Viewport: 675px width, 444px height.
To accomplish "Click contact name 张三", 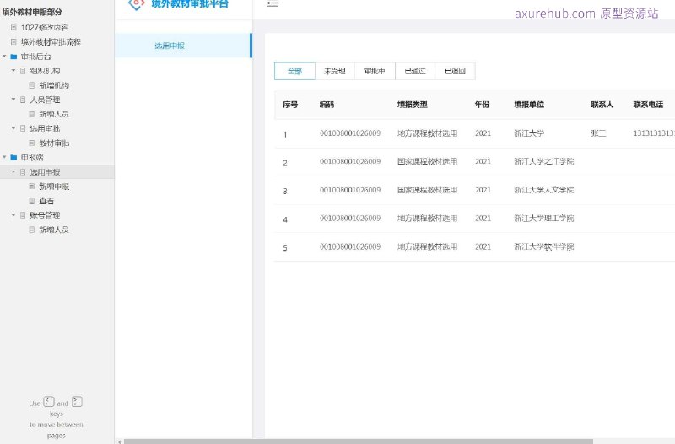I will coord(598,133).
